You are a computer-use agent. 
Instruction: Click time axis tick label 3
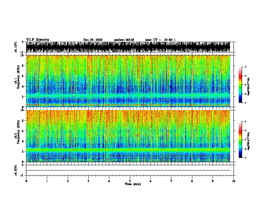(88, 181)
